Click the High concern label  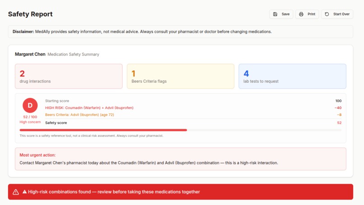click(x=30, y=122)
